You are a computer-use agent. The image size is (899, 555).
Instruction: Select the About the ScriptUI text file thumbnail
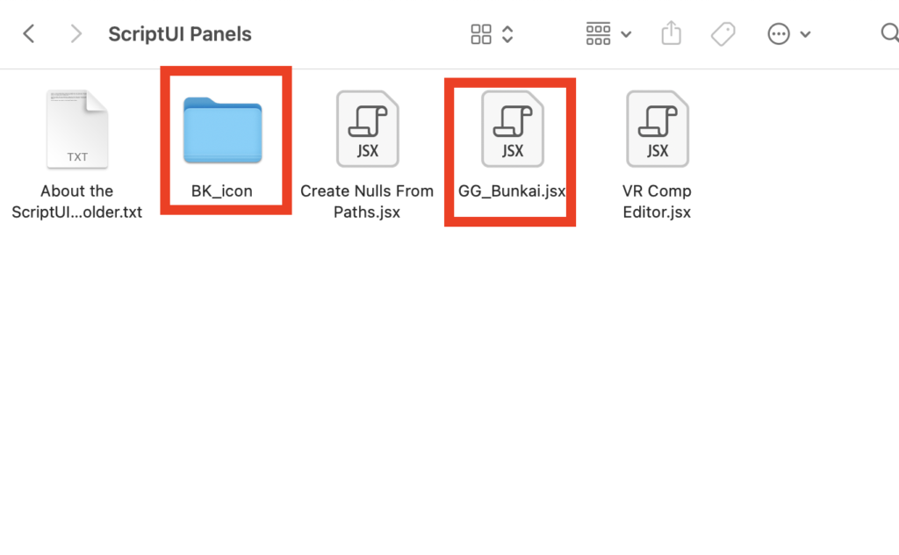coord(76,129)
